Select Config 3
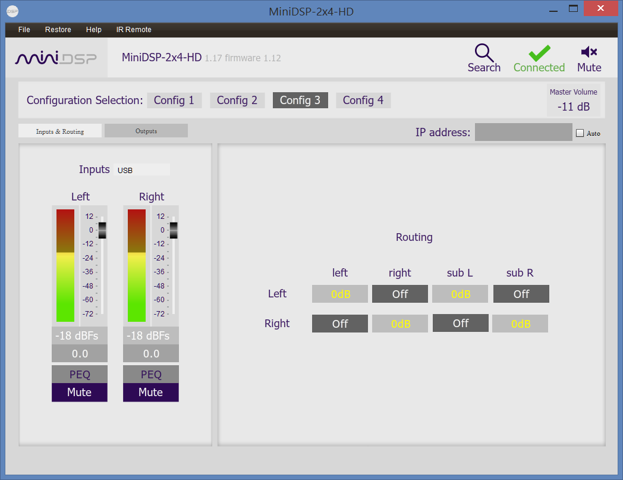Viewport: 623px width, 480px height. point(300,100)
